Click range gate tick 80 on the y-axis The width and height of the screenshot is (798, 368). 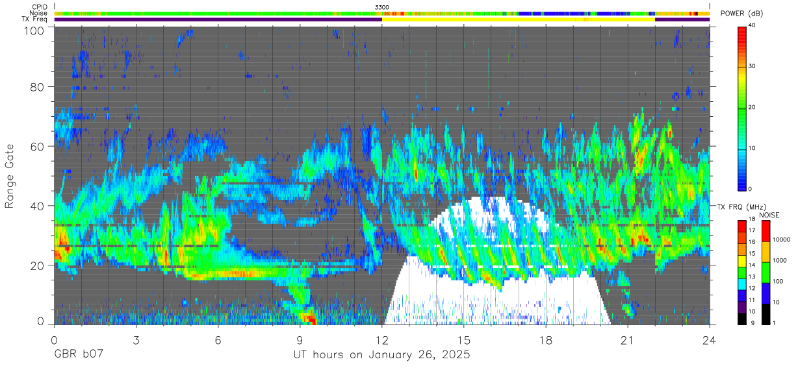pos(38,87)
